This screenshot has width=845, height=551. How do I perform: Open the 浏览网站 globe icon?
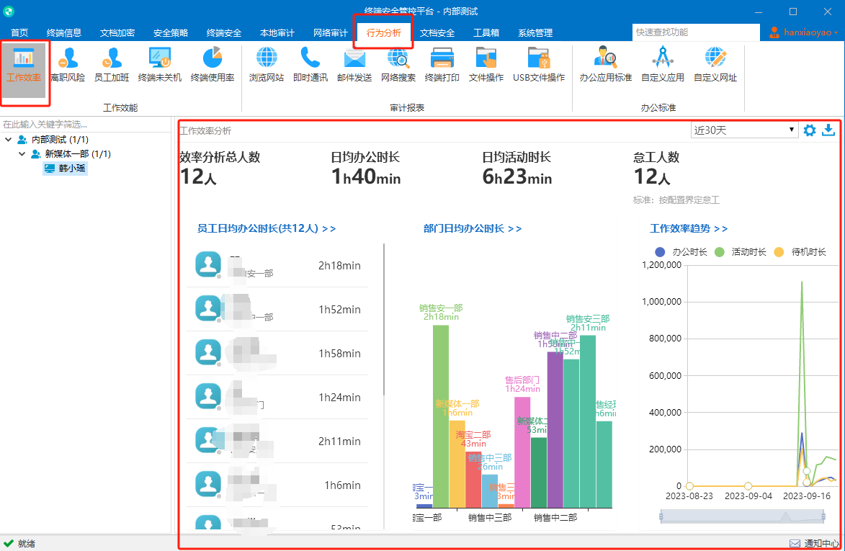pos(267,65)
